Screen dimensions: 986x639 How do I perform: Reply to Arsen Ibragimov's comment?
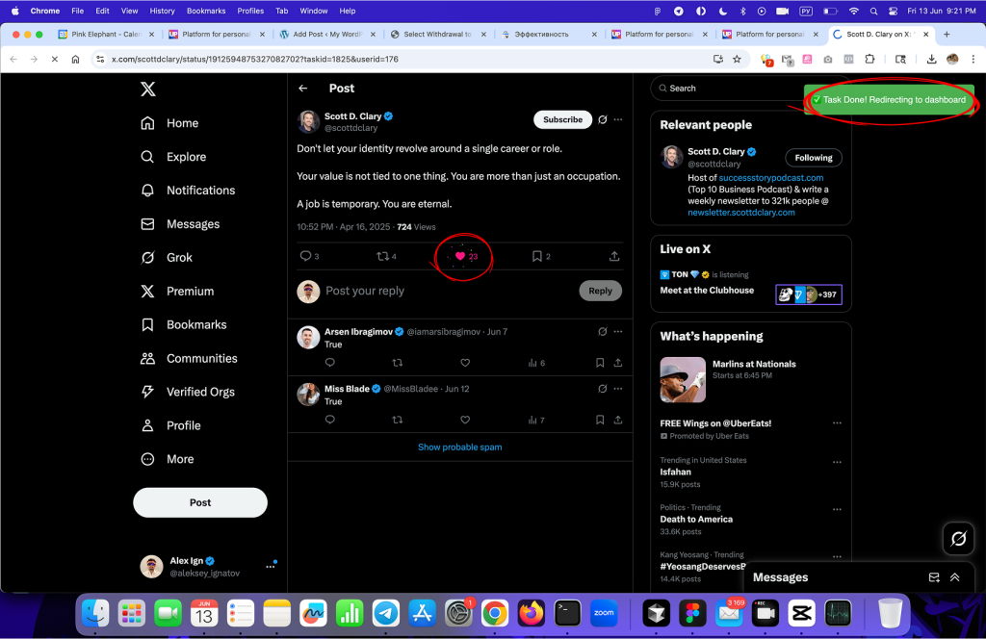point(330,363)
